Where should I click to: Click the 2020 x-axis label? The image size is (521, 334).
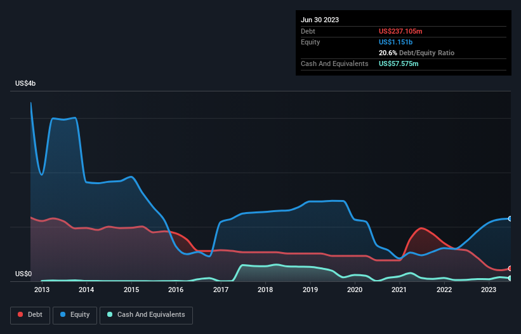click(x=355, y=290)
